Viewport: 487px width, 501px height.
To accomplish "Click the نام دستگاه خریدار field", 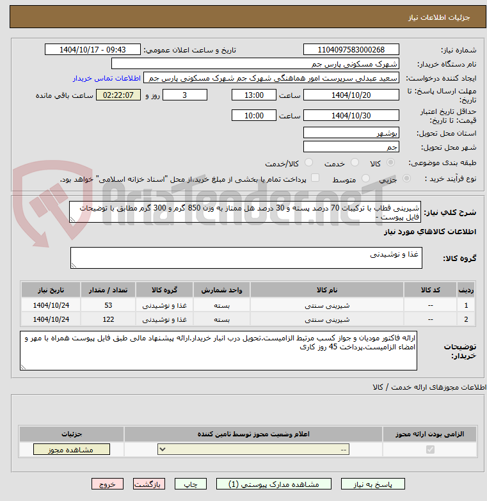I will coord(255,63).
